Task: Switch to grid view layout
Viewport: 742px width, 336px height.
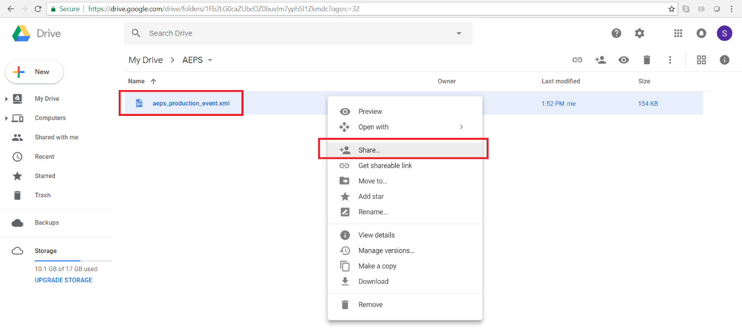Action: point(701,60)
